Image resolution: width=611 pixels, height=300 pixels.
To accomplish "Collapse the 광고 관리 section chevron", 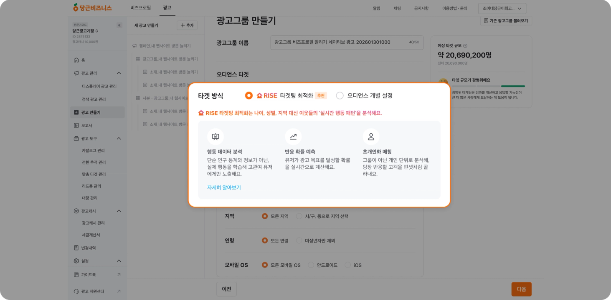I will click(x=119, y=73).
